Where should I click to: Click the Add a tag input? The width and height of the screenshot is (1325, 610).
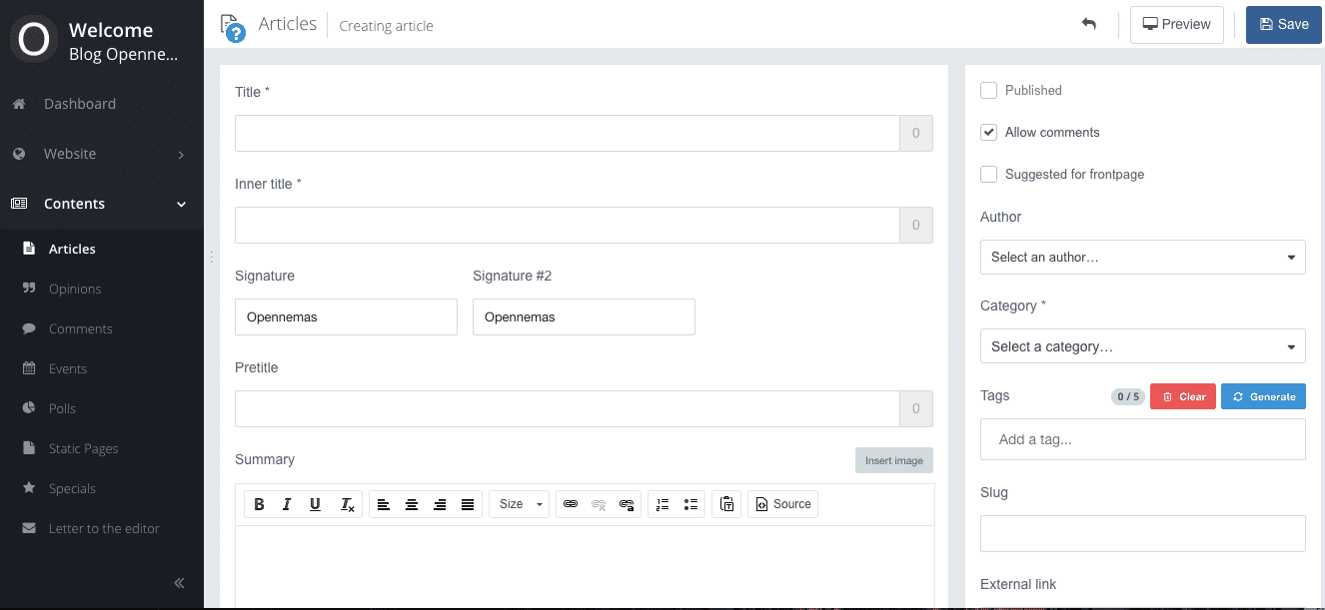pyautogui.click(x=1143, y=439)
